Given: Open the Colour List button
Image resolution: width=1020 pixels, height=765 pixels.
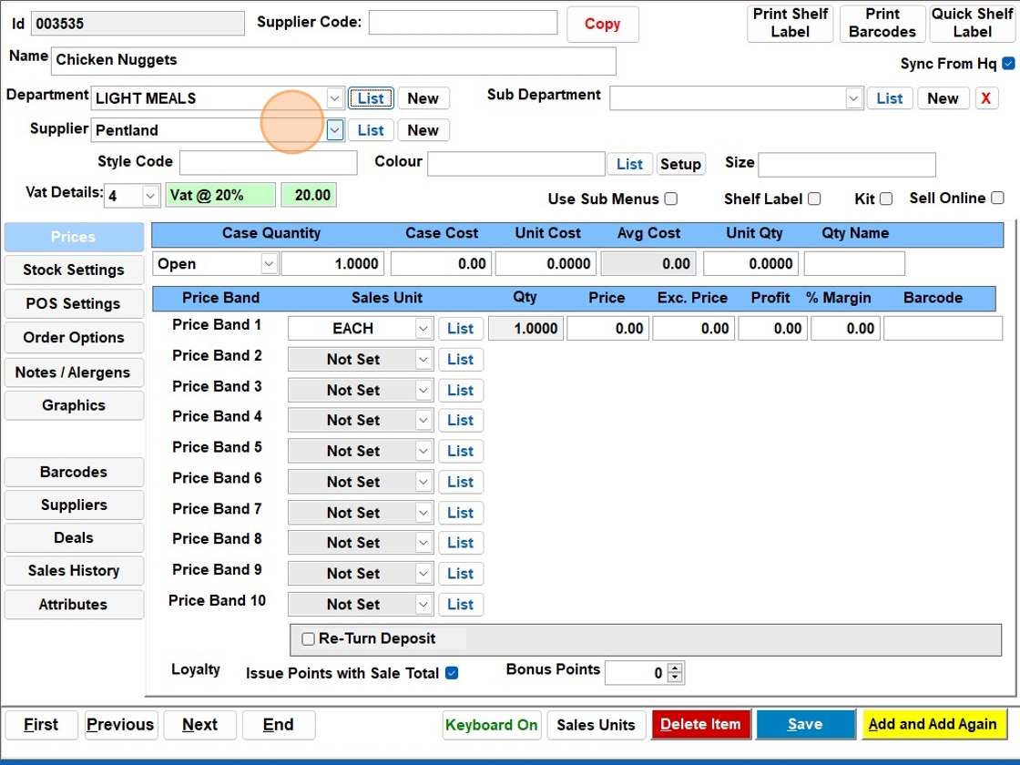Looking at the screenshot, I should (629, 164).
